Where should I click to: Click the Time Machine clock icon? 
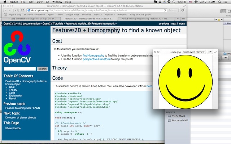pyautogui.click(x=174, y=2)
